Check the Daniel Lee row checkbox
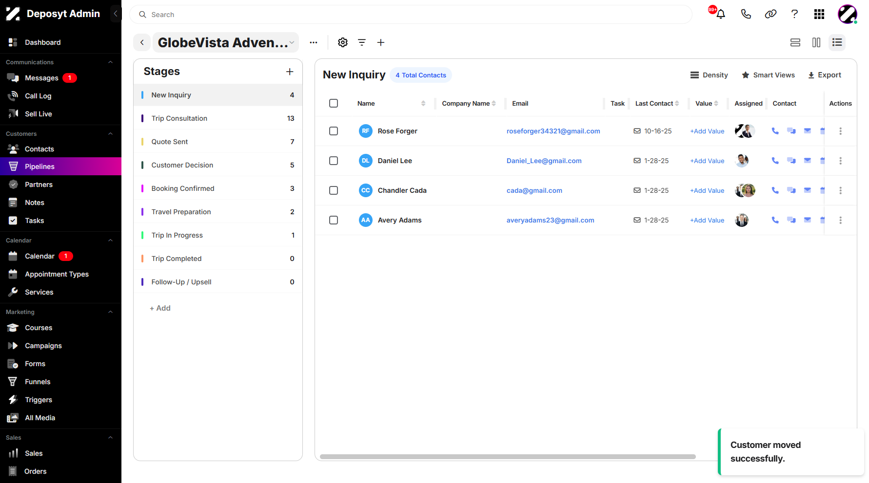 [x=334, y=161]
